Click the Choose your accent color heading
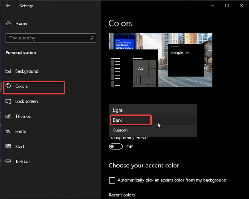 click(x=144, y=166)
